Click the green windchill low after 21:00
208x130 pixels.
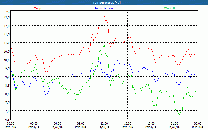pyautogui.click(x=180, y=115)
